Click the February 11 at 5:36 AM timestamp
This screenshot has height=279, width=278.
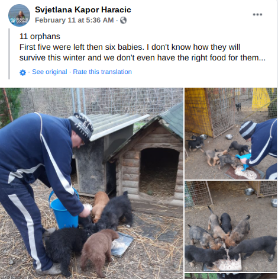(x=75, y=20)
